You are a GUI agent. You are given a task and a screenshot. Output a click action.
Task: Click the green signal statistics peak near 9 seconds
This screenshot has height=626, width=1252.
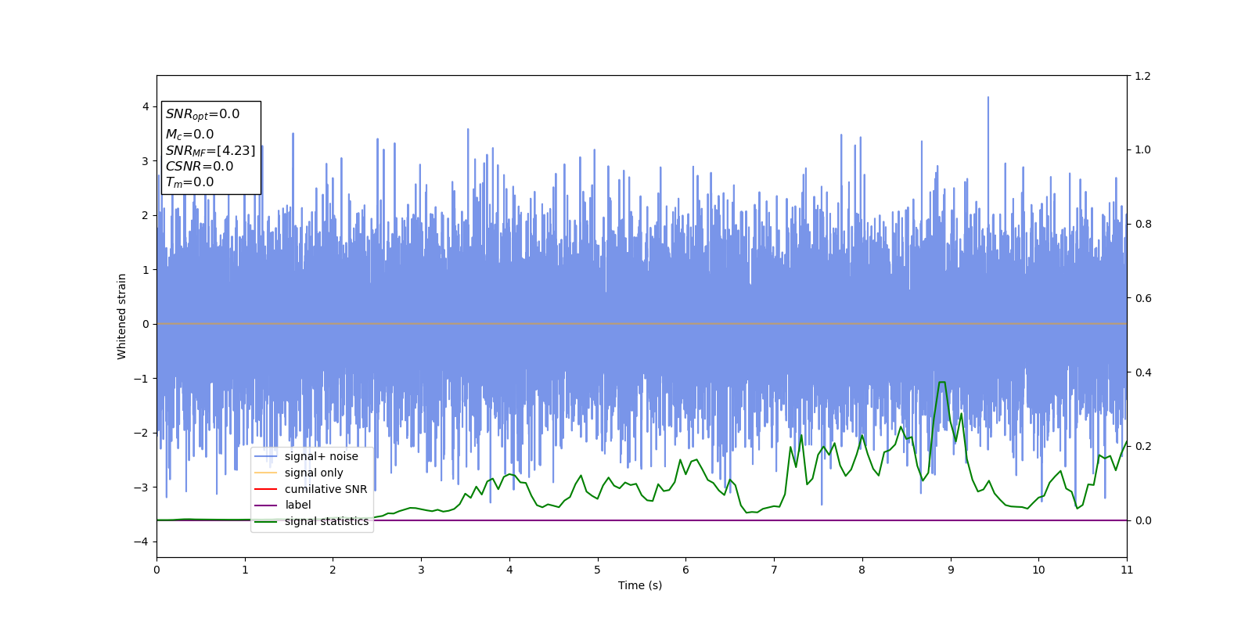tap(942, 383)
